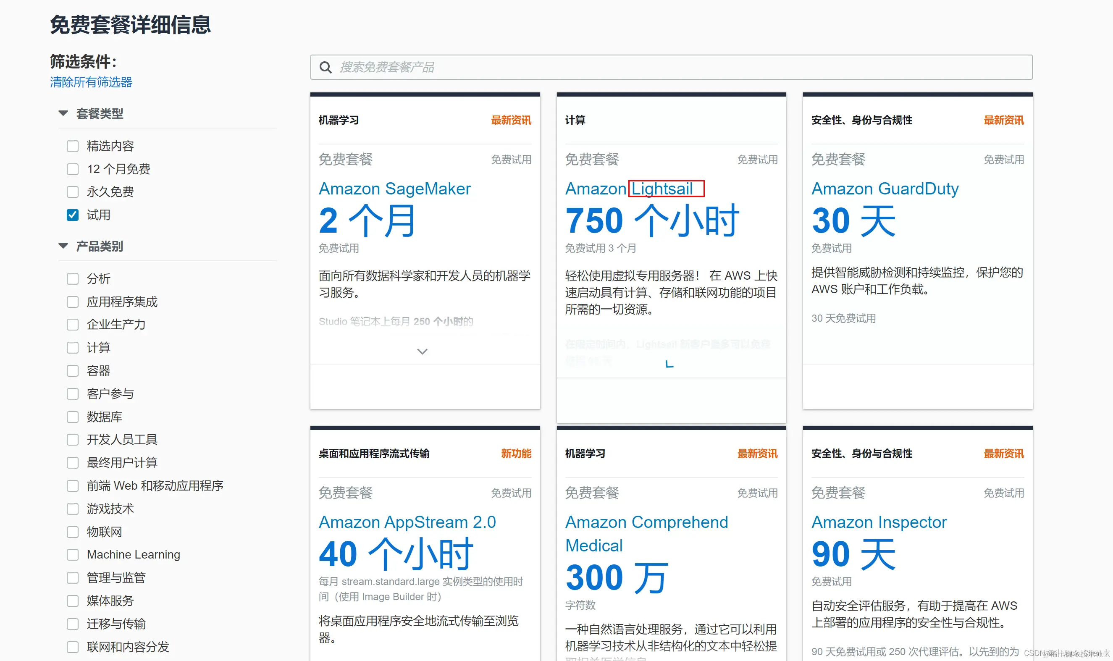Check the 物联网 checkbox
This screenshot has height=661, width=1113.
73,532
